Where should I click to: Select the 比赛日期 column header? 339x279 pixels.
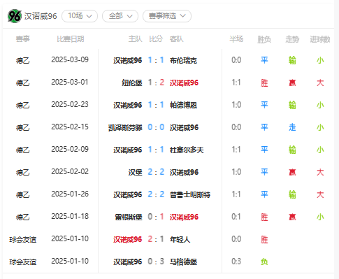pyautogui.click(x=71, y=39)
